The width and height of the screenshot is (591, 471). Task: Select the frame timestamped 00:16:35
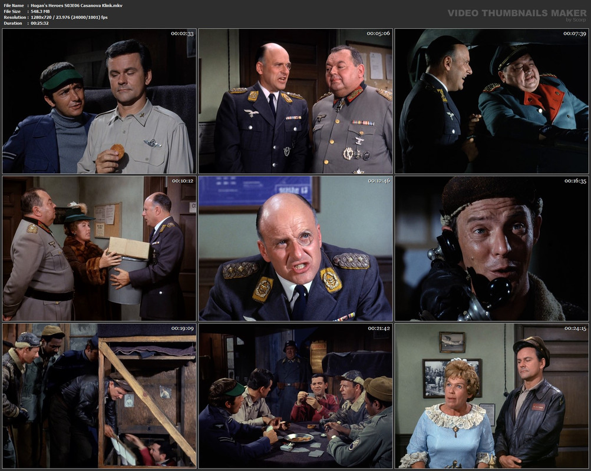[x=491, y=248]
